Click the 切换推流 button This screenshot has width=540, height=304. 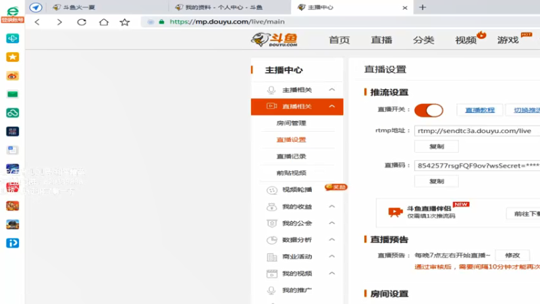pyautogui.click(x=523, y=110)
